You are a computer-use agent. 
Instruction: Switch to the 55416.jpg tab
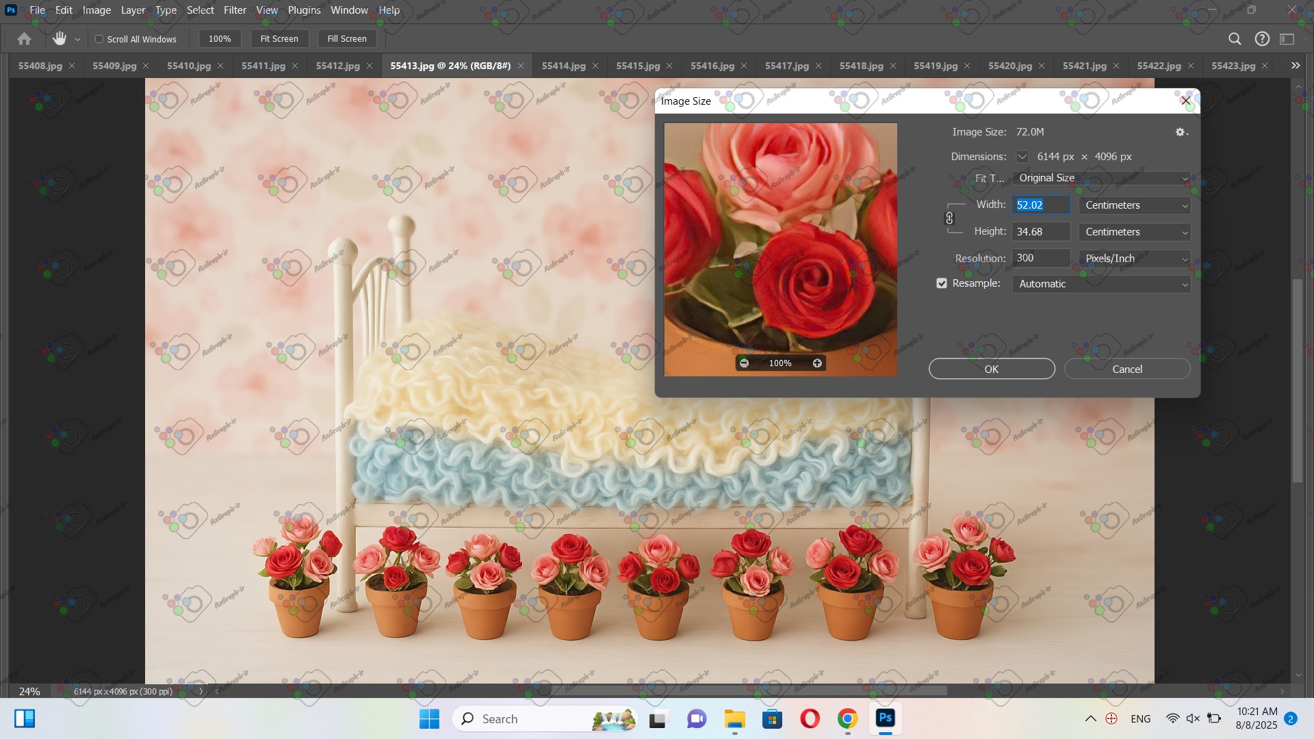(712, 66)
